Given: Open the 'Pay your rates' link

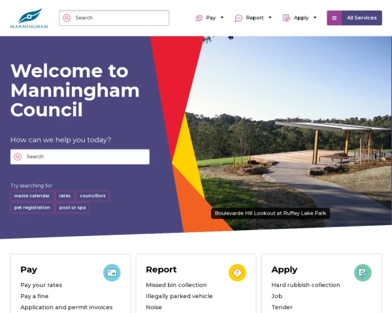Looking at the screenshot, I should coord(41,285).
